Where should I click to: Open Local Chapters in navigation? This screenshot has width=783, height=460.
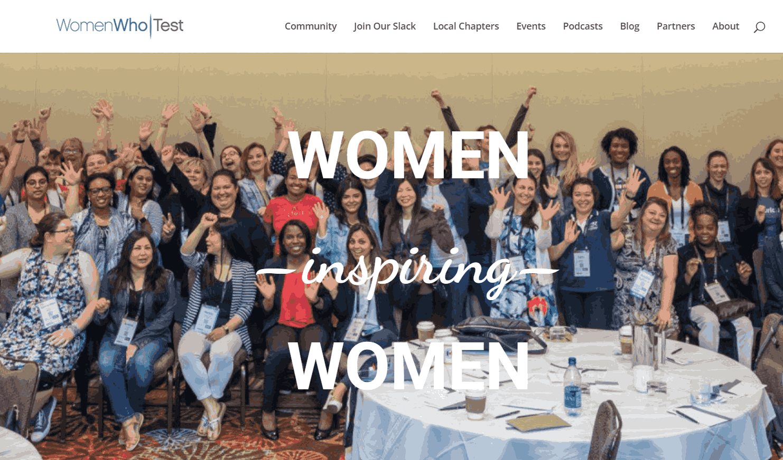pos(466,26)
